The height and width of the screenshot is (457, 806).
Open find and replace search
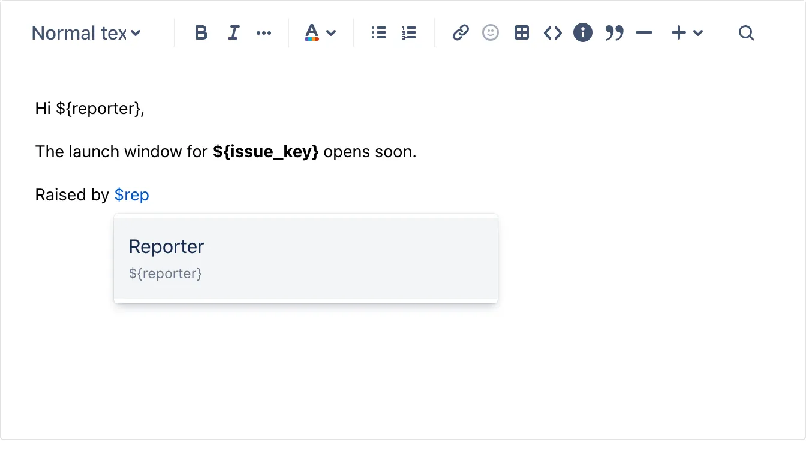[746, 33]
